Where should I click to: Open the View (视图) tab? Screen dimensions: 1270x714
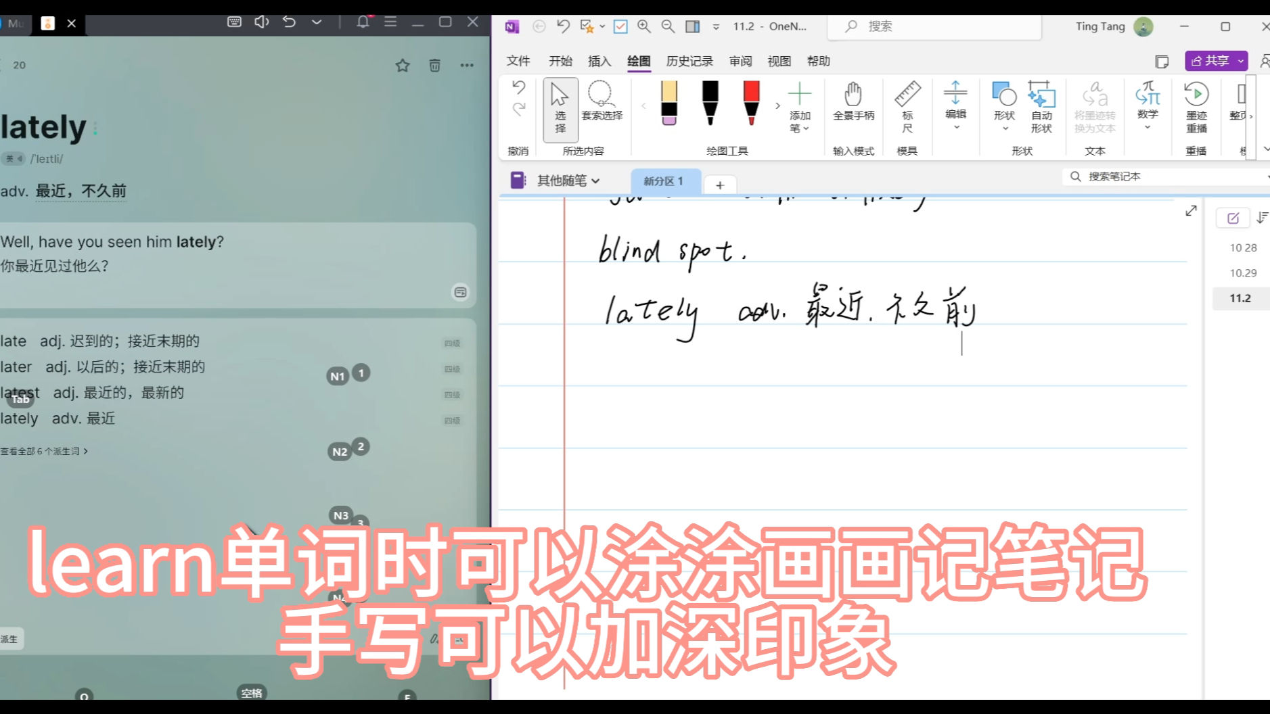click(x=779, y=61)
